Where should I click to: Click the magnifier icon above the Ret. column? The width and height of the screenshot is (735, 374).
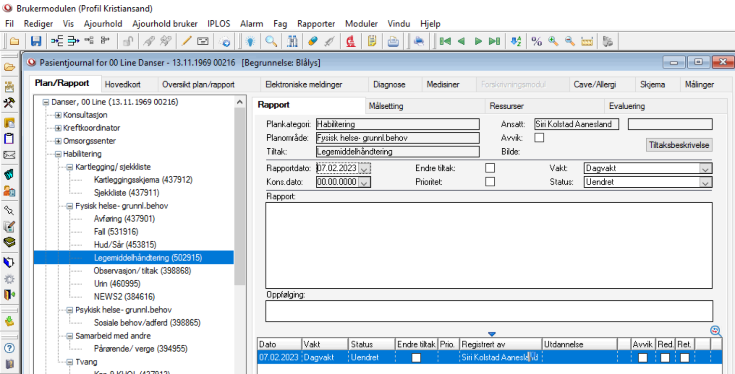point(716,331)
